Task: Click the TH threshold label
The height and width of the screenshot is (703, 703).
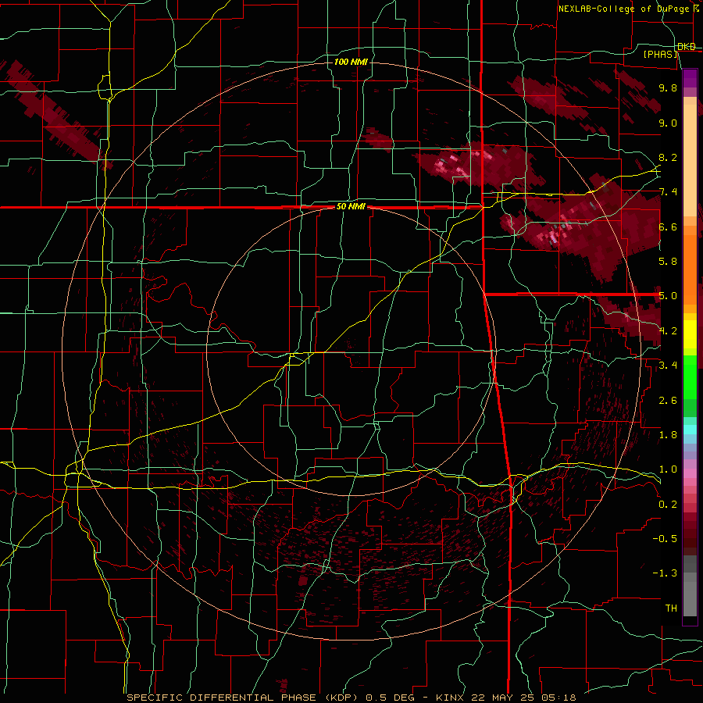Action: tap(671, 608)
